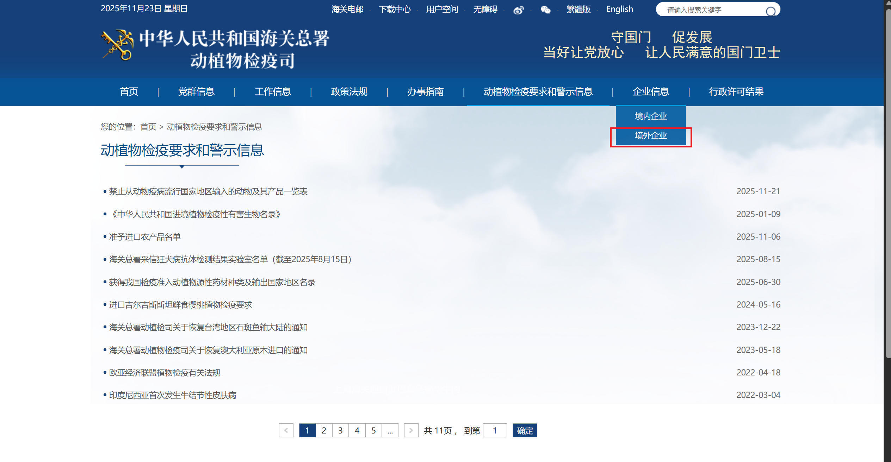Select 境外企业 from the dropdown menu
Screen dimensions: 891x462
650,136
